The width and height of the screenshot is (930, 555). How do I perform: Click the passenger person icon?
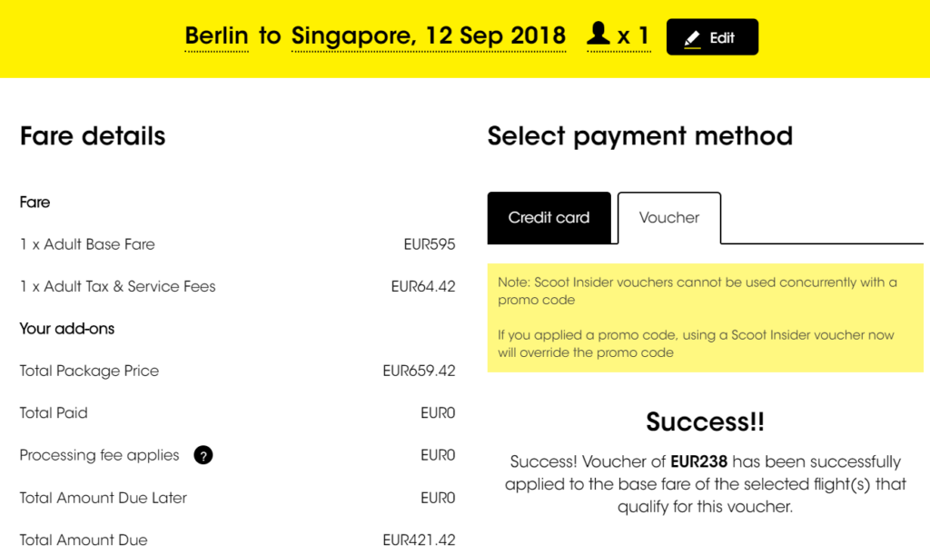(599, 34)
